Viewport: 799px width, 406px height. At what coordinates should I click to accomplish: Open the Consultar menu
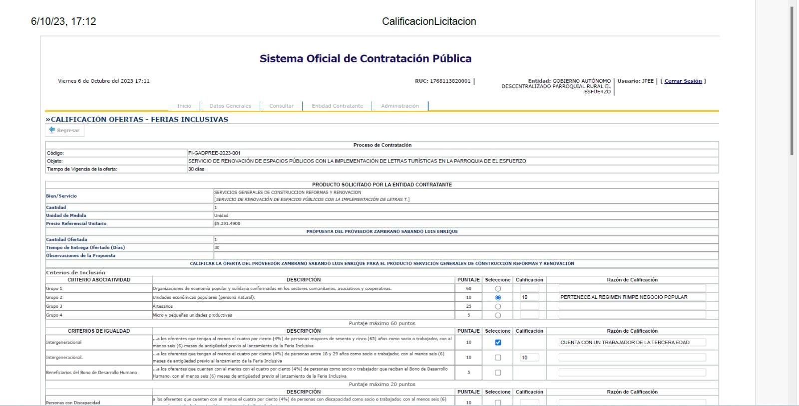(281, 106)
